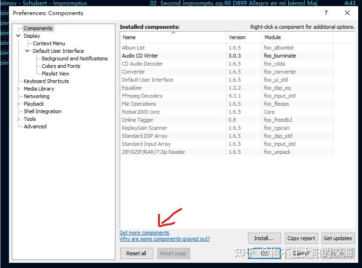Select the ReplayGain Scanner component
Screen dimensions: 362x268
pos(226,128)
